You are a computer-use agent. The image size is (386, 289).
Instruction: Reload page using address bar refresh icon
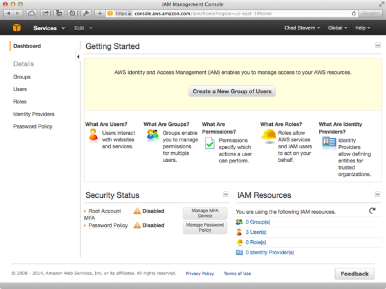354,13
